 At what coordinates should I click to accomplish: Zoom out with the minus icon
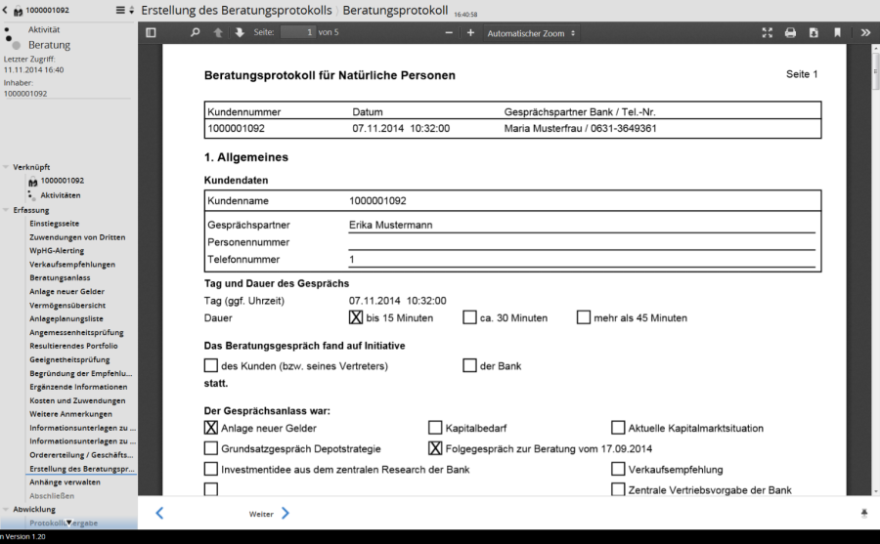449,32
